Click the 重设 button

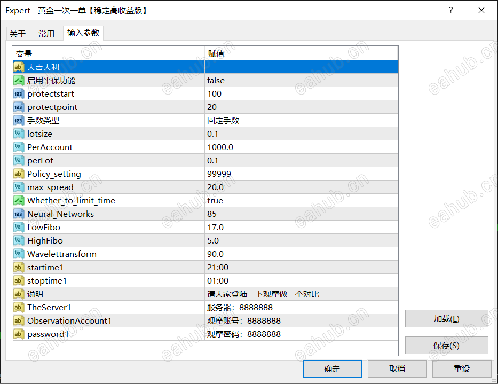[x=462, y=369]
